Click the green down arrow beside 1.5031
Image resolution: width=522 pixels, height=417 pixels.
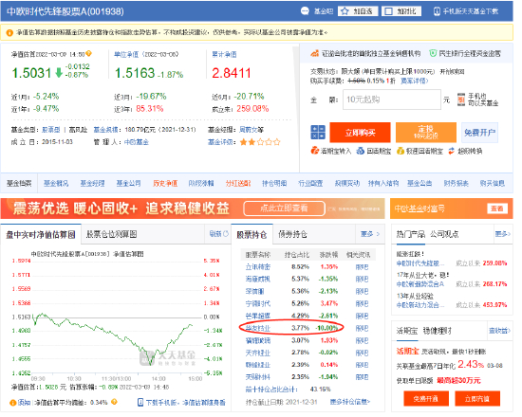tap(59, 72)
